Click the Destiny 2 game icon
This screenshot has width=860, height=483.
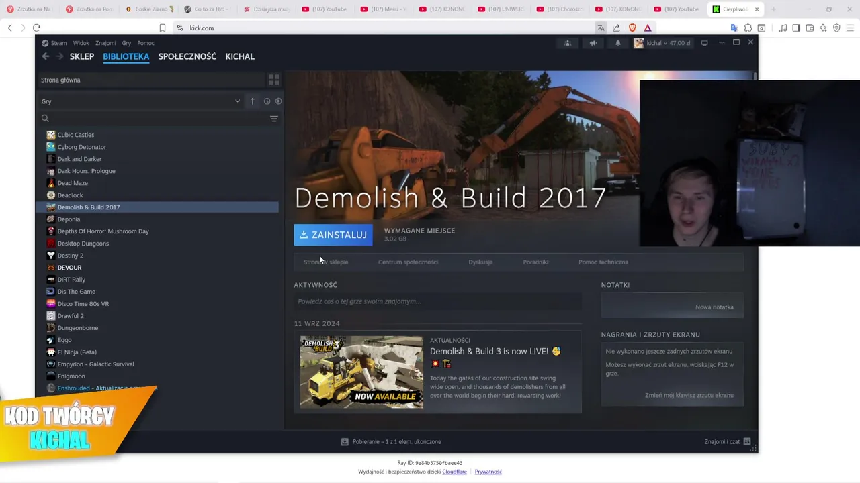pos(51,256)
